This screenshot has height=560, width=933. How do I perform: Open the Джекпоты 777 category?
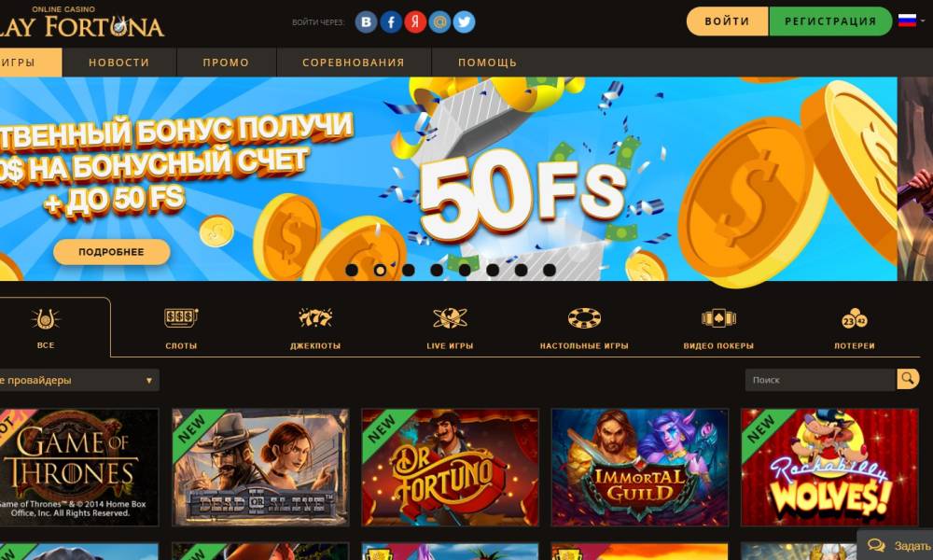(315, 318)
